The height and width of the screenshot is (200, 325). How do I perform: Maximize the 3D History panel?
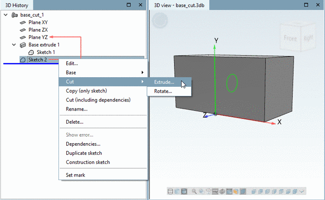coord(129,5)
